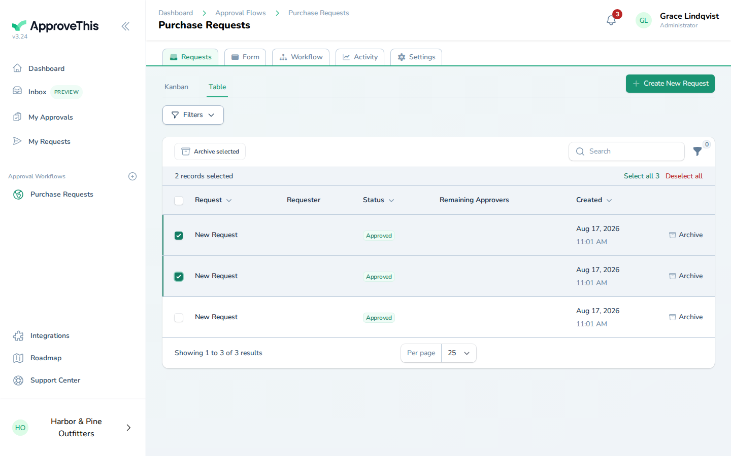Click the Requester column header
Viewport: 731px width, 456px height.
click(x=304, y=200)
